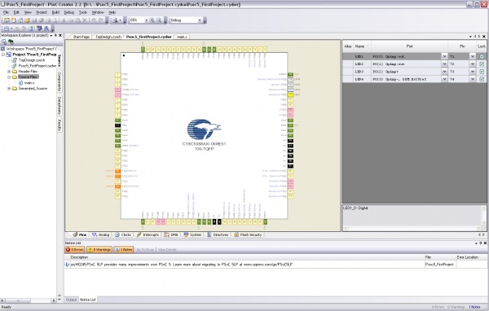The height and width of the screenshot is (311, 489).
Task: Click the Open folder toolbar icon
Action: click(x=27, y=20)
